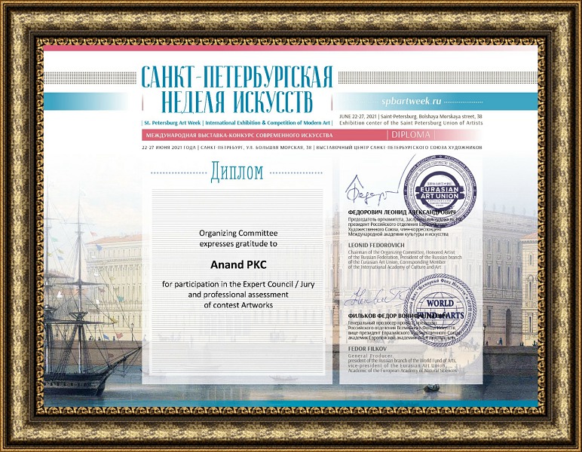
Task: Click the small rowboat in the lower right
Action: click(x=432, y=388)
